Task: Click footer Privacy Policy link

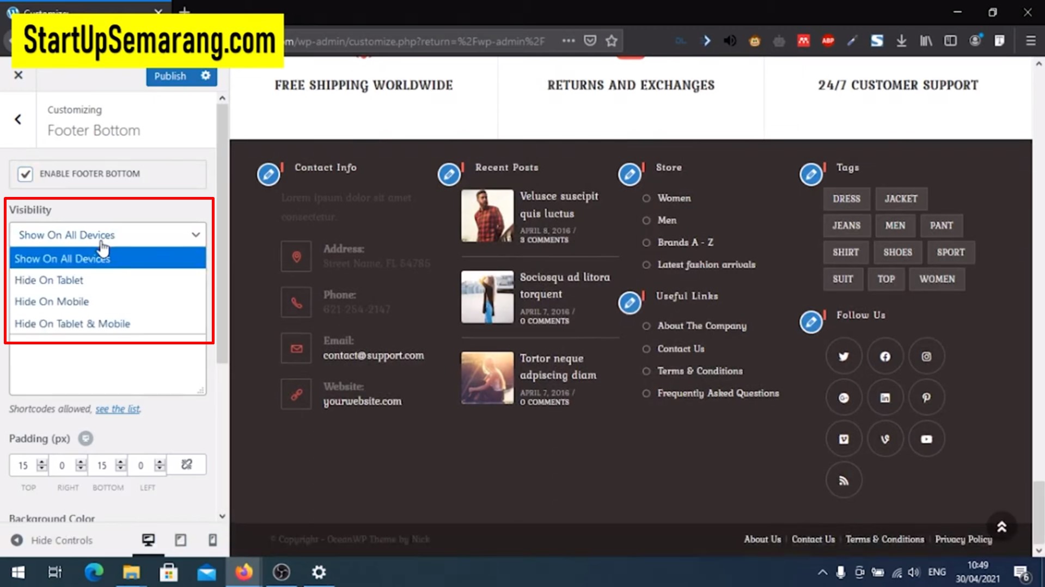Action: (x=963, y=539)
